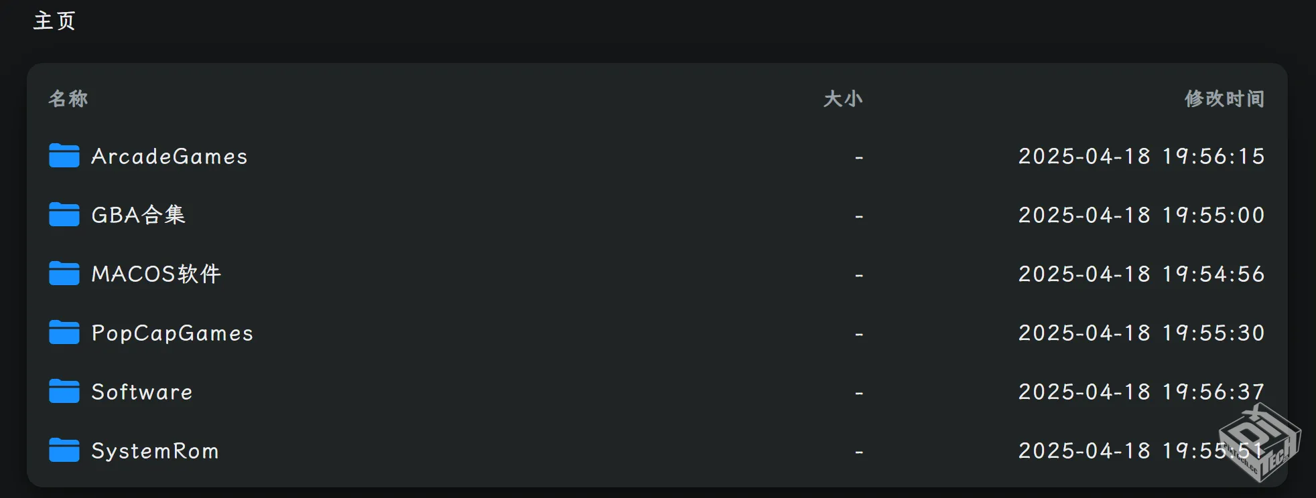Open the Software folder name
This screenshot has width=1316, height=498.
coord(142,392)
